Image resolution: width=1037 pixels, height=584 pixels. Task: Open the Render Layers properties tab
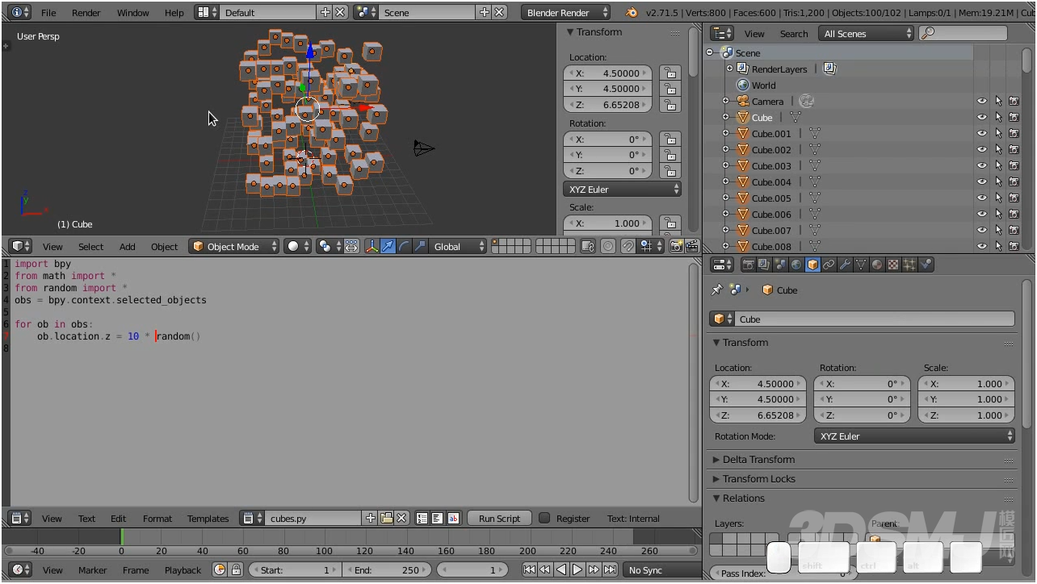click(764, 265)
